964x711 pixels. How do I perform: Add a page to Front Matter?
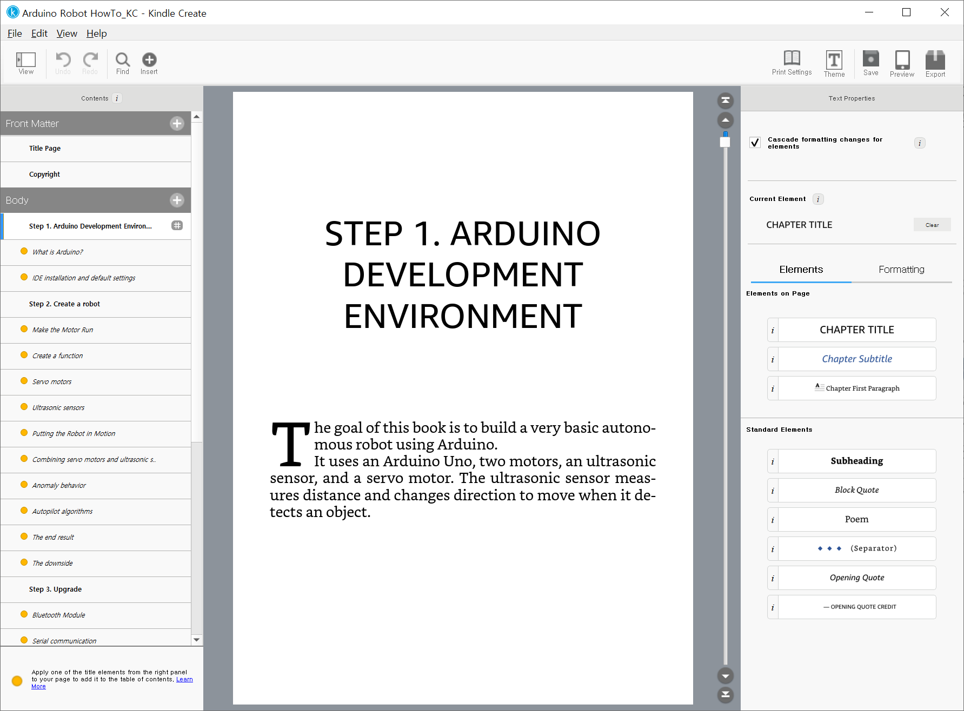177,124
